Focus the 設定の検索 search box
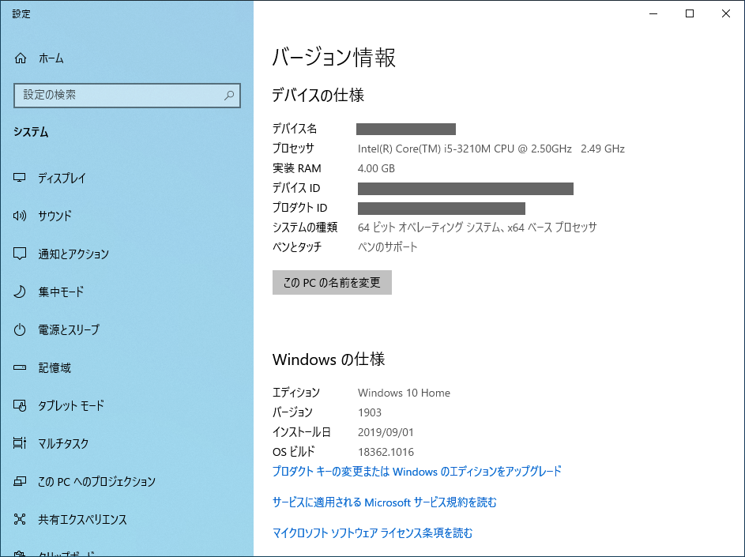 127,95
